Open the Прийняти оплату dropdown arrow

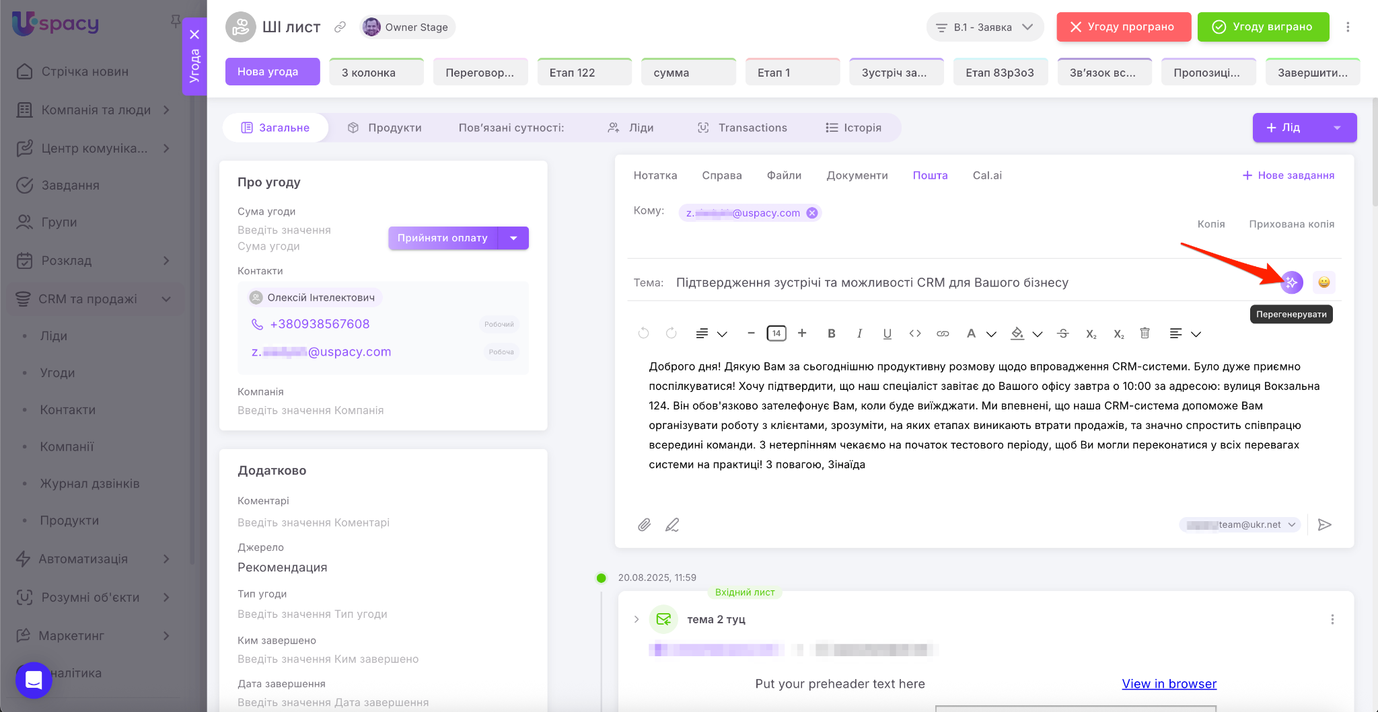(x=513, y=238)
